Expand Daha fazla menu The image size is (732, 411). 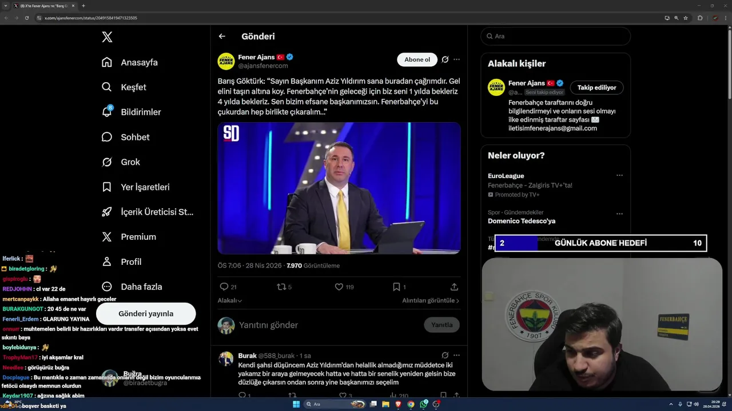click(132, 287)
